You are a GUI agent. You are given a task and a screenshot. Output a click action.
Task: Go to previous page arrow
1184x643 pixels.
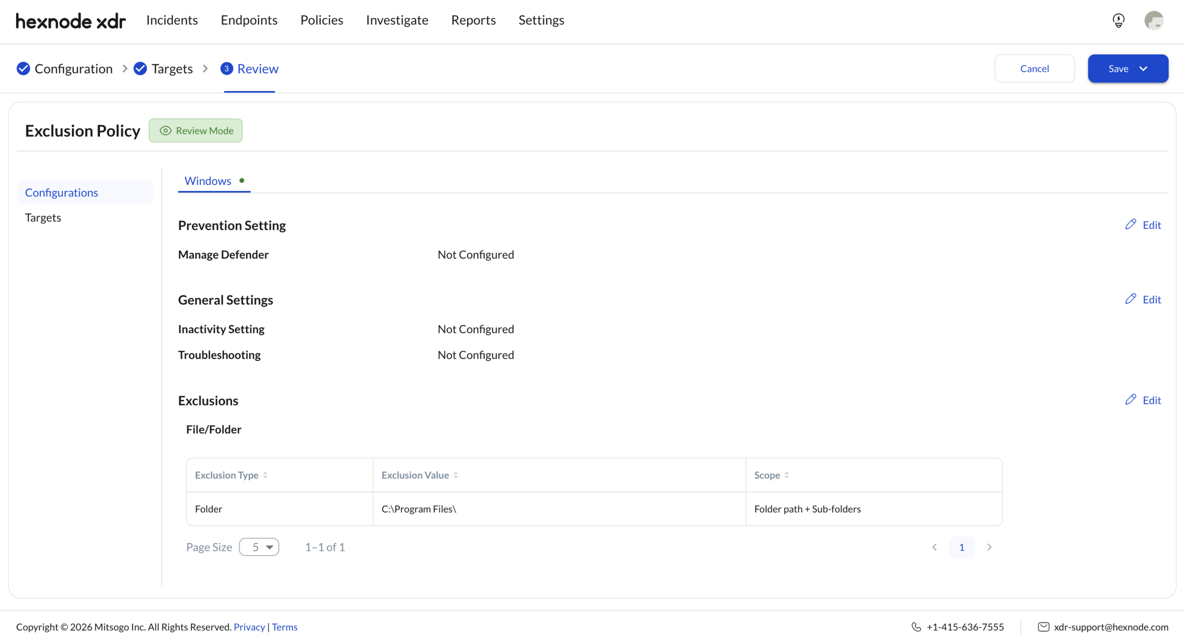(x=934, y=547)
